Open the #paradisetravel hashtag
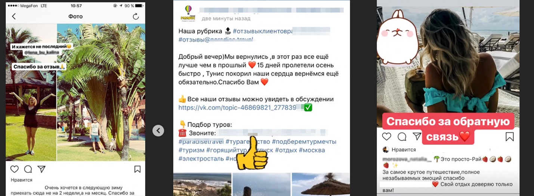This screenshot has width=534, height=196. (x=201, y=142)
